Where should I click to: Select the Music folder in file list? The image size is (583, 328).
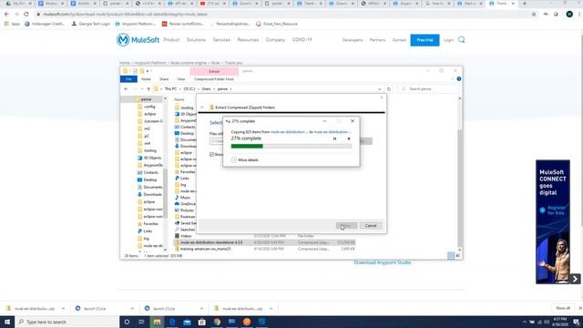185,197
